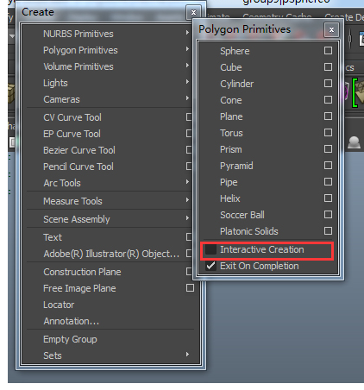The width and height of the screenshot is (364, 390).
Task: Create a polygon Pyramid
Action: click(x=236, y=166)
